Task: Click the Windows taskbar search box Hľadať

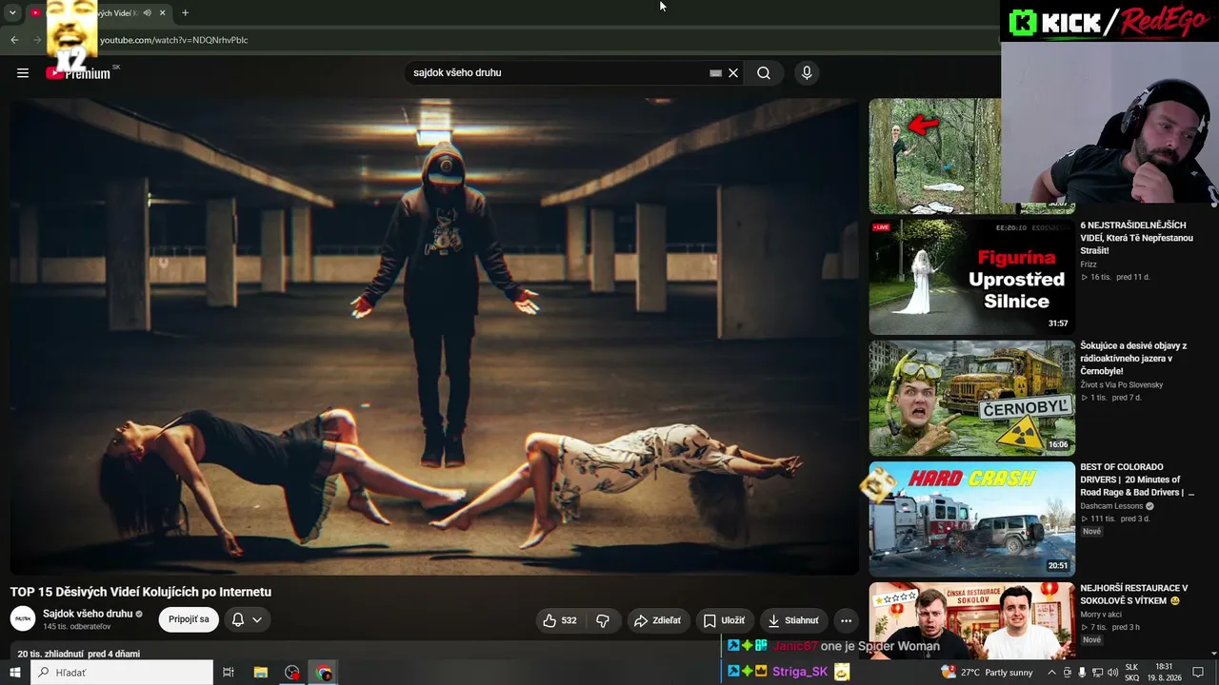Action: click(x=122, y=673)
